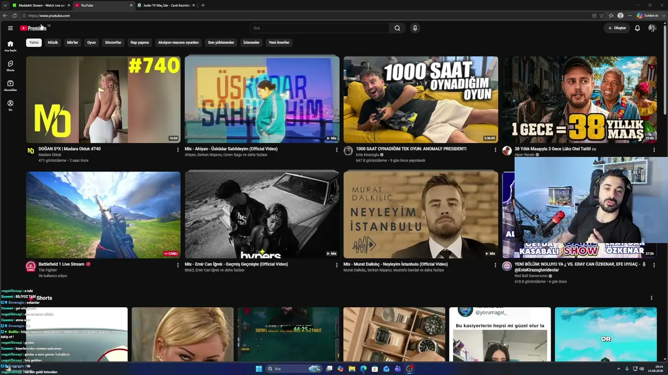Launch Microsoft Edge from the taskbar
668x375 pixels.
point(363,369)
